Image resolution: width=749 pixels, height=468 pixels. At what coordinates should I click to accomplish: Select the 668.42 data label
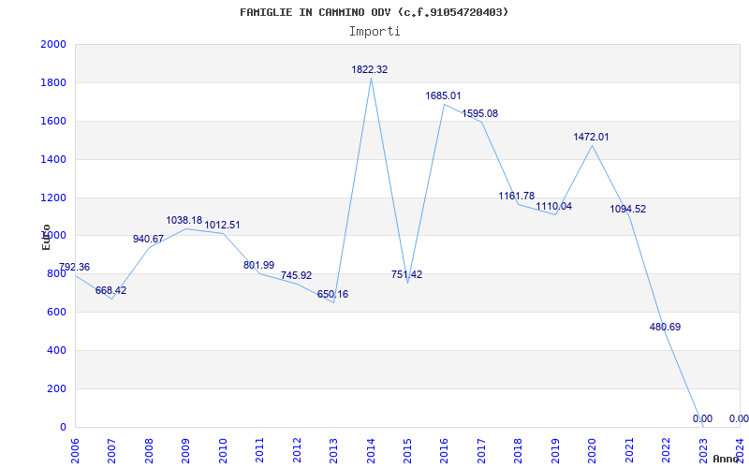[x=110, y=290]
